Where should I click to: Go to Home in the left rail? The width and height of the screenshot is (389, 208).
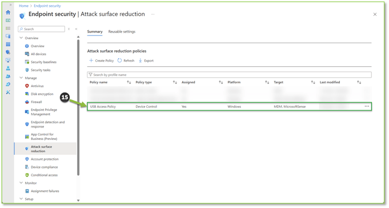tap(8, 12)
